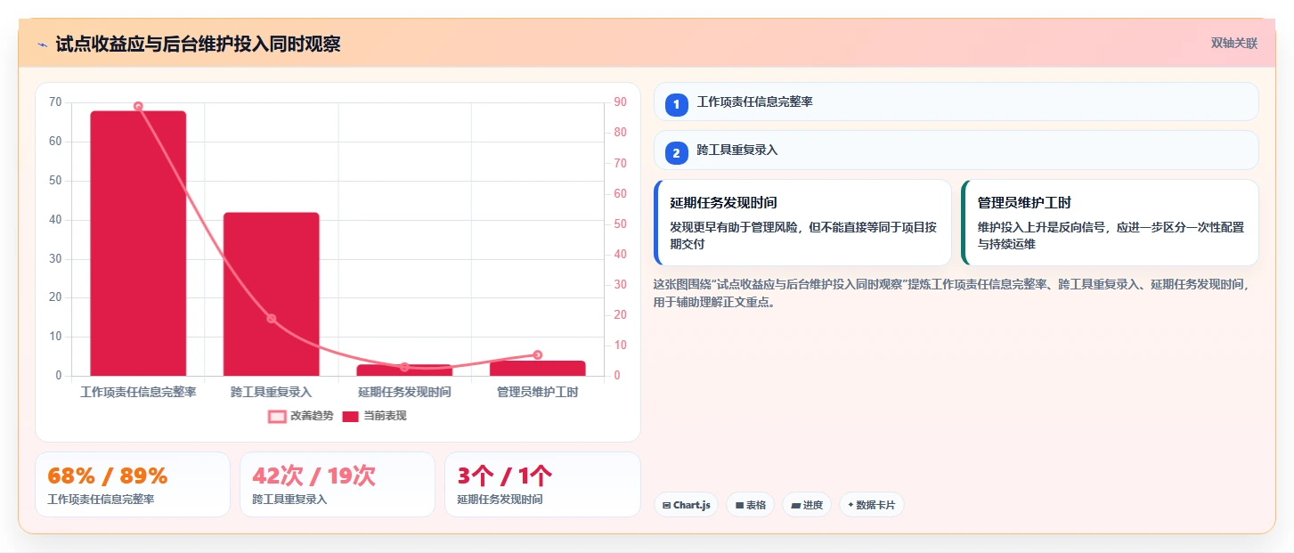1294x553 pixels.
Task: Open list item 工作项责任信息完整率
Action: pyautogui.click(x=956, y=102)
